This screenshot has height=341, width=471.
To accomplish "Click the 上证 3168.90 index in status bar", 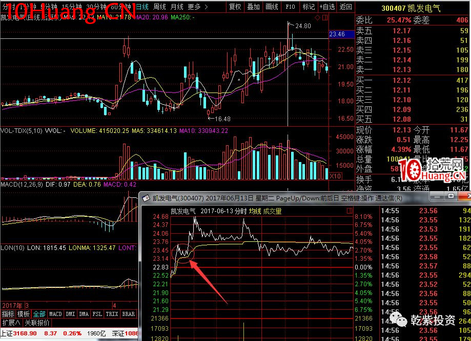I will pos(18,333).
